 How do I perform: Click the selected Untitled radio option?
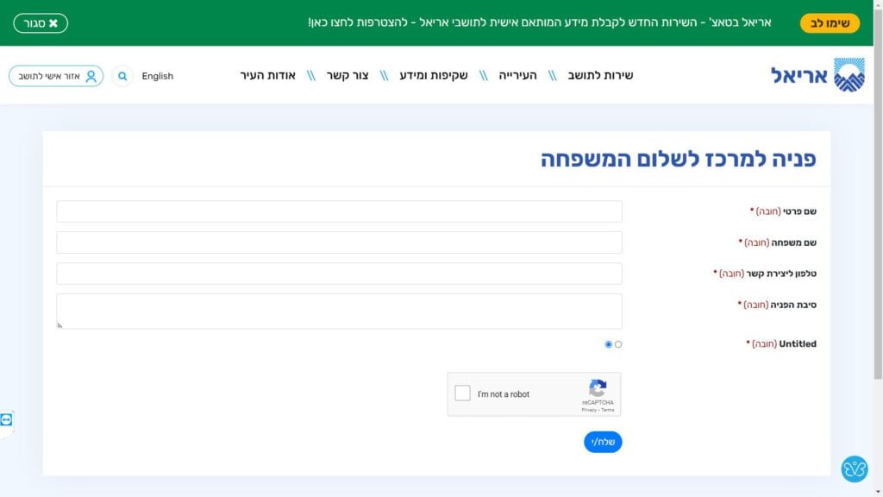pos(608,344)
